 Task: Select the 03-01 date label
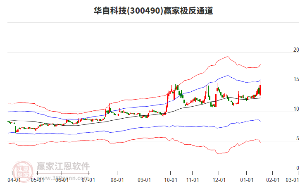coord(292,180)
